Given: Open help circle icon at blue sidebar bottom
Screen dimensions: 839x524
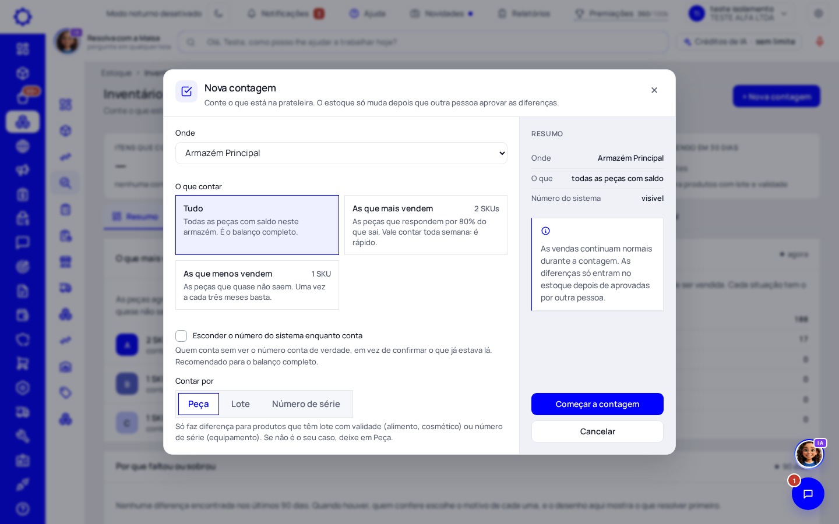Looking at the screenshot, I should 23,509.
